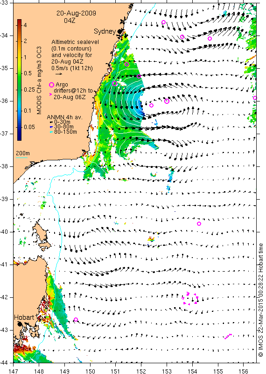Click the "200m" isobath label
Screen dimensions: 266x374
[23, 153]
